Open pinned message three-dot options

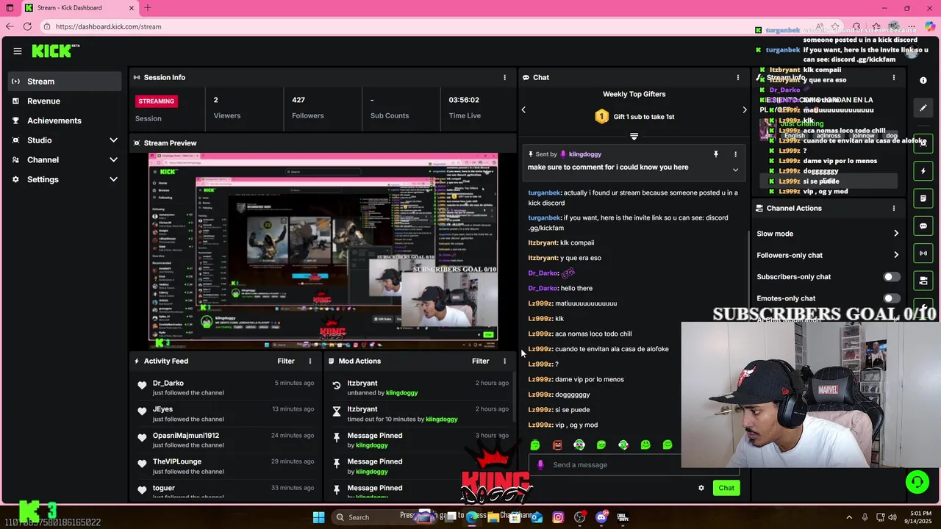[x=735, y=154]
